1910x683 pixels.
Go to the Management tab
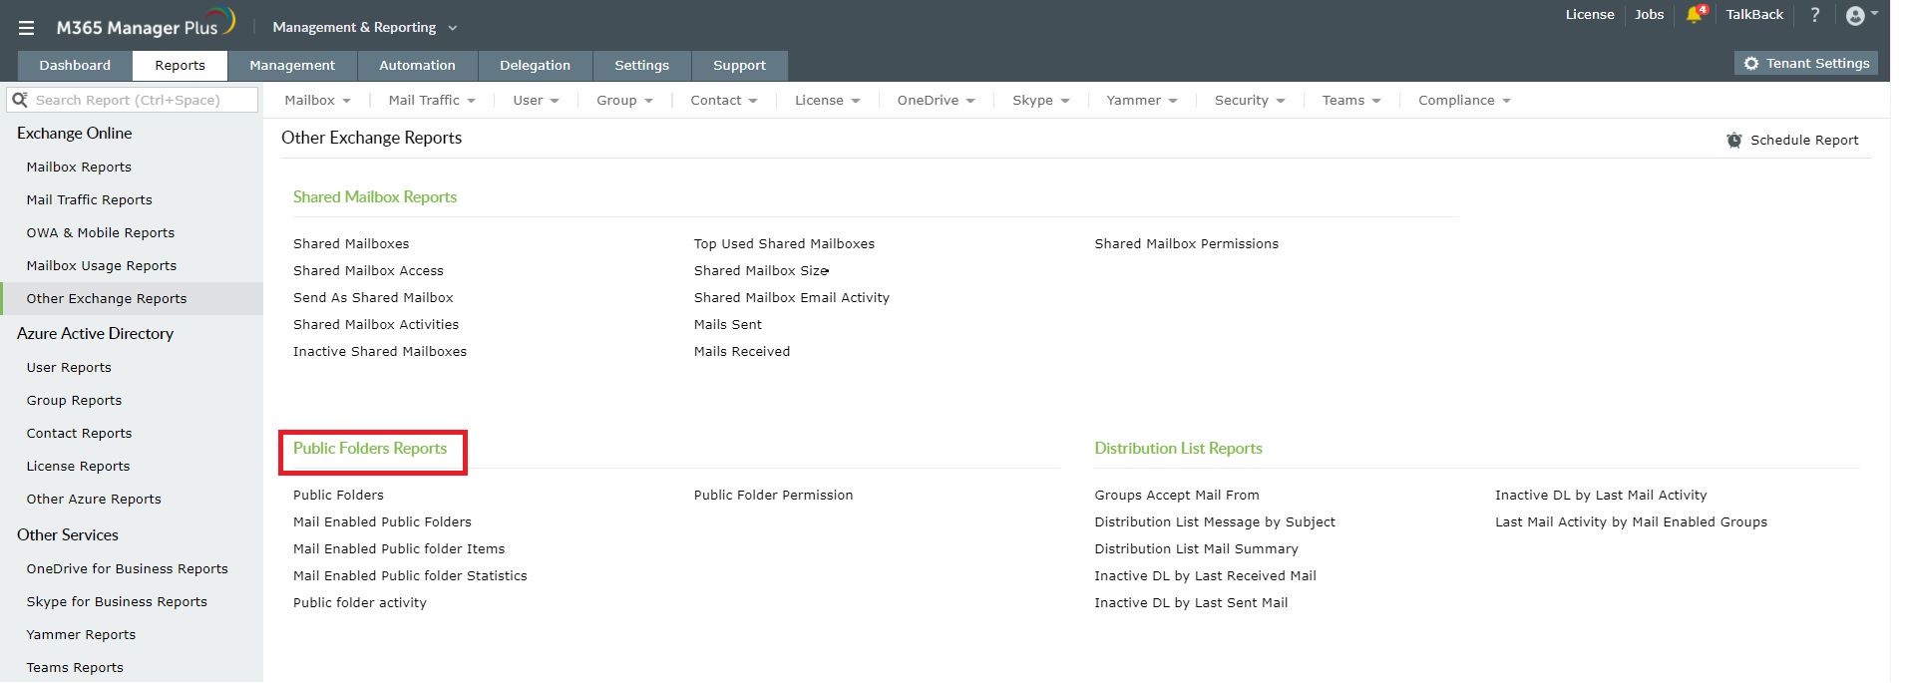click(x=292, y=66)
